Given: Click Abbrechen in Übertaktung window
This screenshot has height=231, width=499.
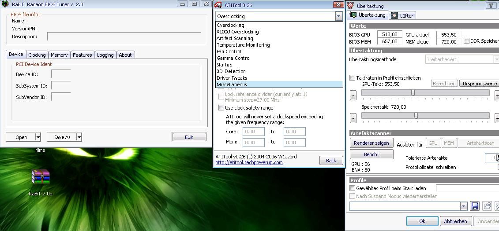Looking at the screenshot, I should point(455,221).
